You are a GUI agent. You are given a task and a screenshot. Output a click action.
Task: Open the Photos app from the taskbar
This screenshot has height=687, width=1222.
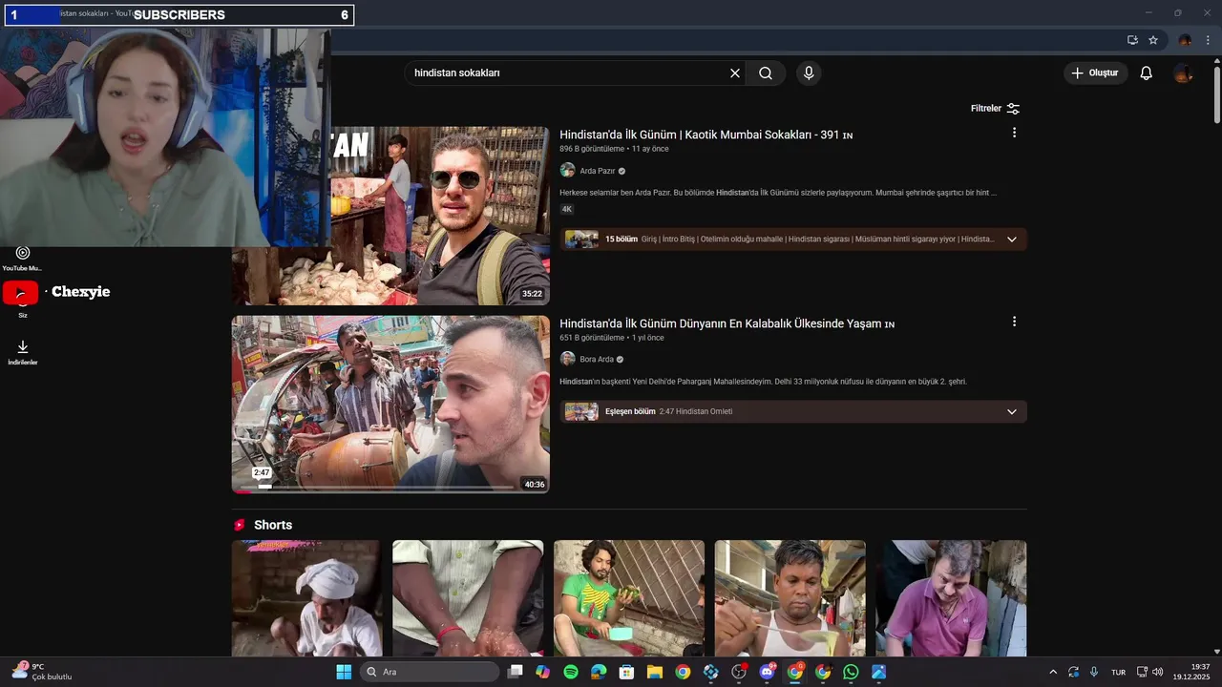tap(878, 672)
